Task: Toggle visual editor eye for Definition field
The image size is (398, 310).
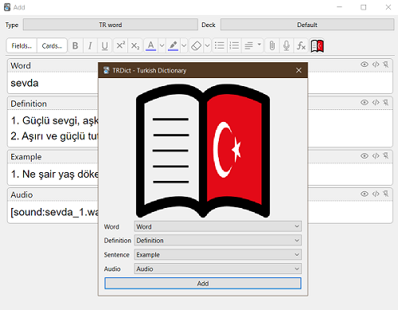Action: tap(365, 102)
